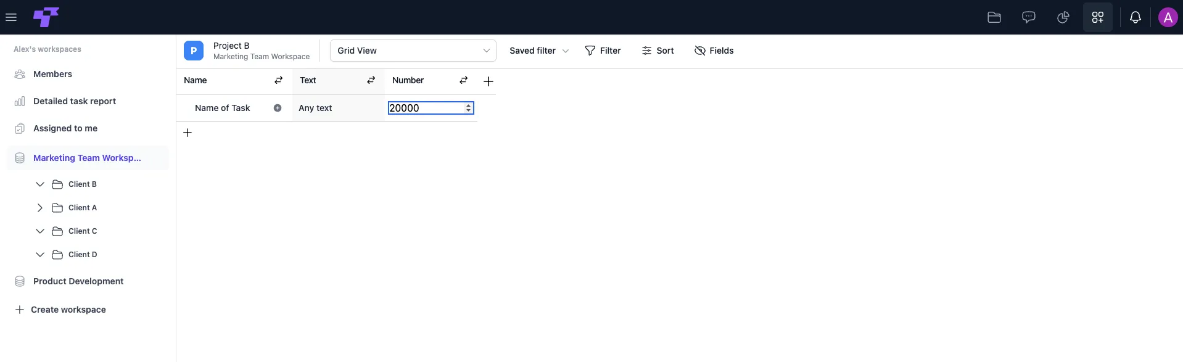Open the Grid View dropdown

click(413, 51)
